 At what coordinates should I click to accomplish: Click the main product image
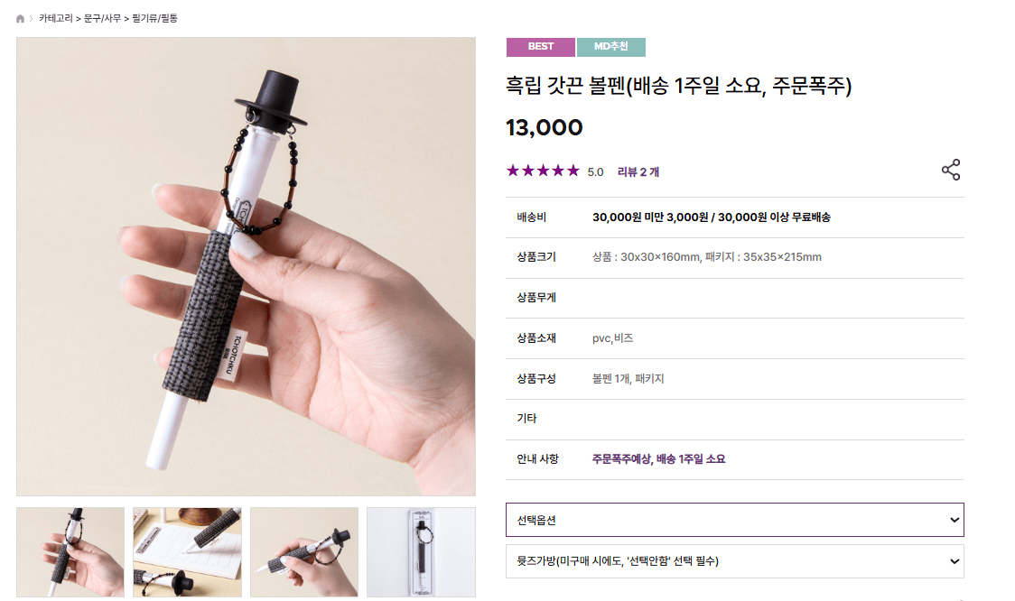[246, 266]
